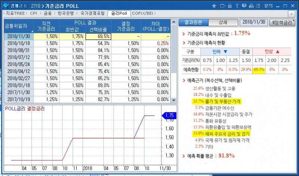The height and width of the screenshot is (176, 299).
Task: Click the 인상 up-arrow header
Action: click(272, 51)
